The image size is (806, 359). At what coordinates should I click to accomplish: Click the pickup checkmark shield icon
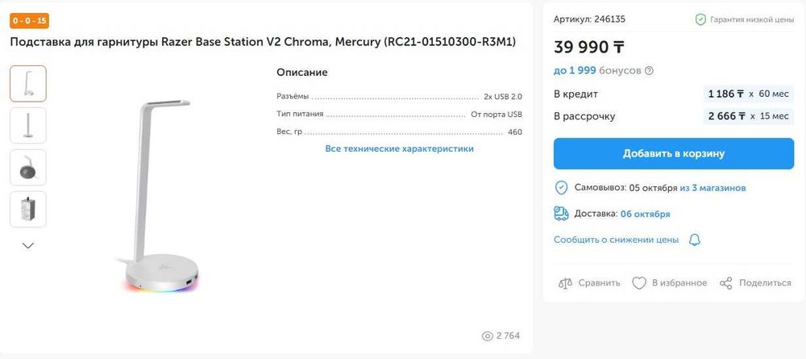click(562, 188)
